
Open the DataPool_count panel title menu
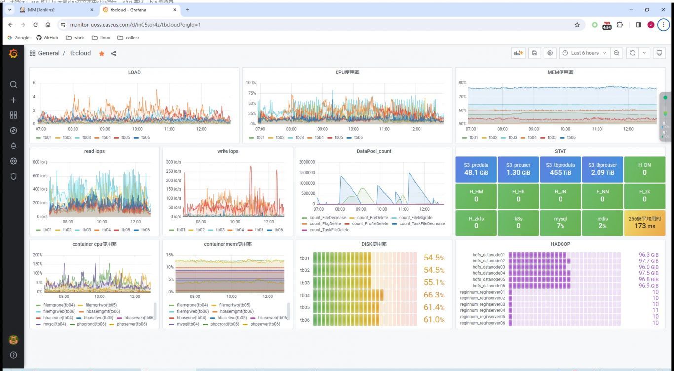[x=374, y=151]
